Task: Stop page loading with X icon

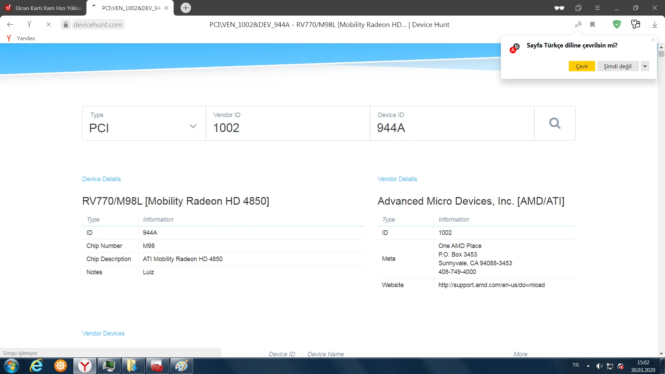Action: pos(48,25)
